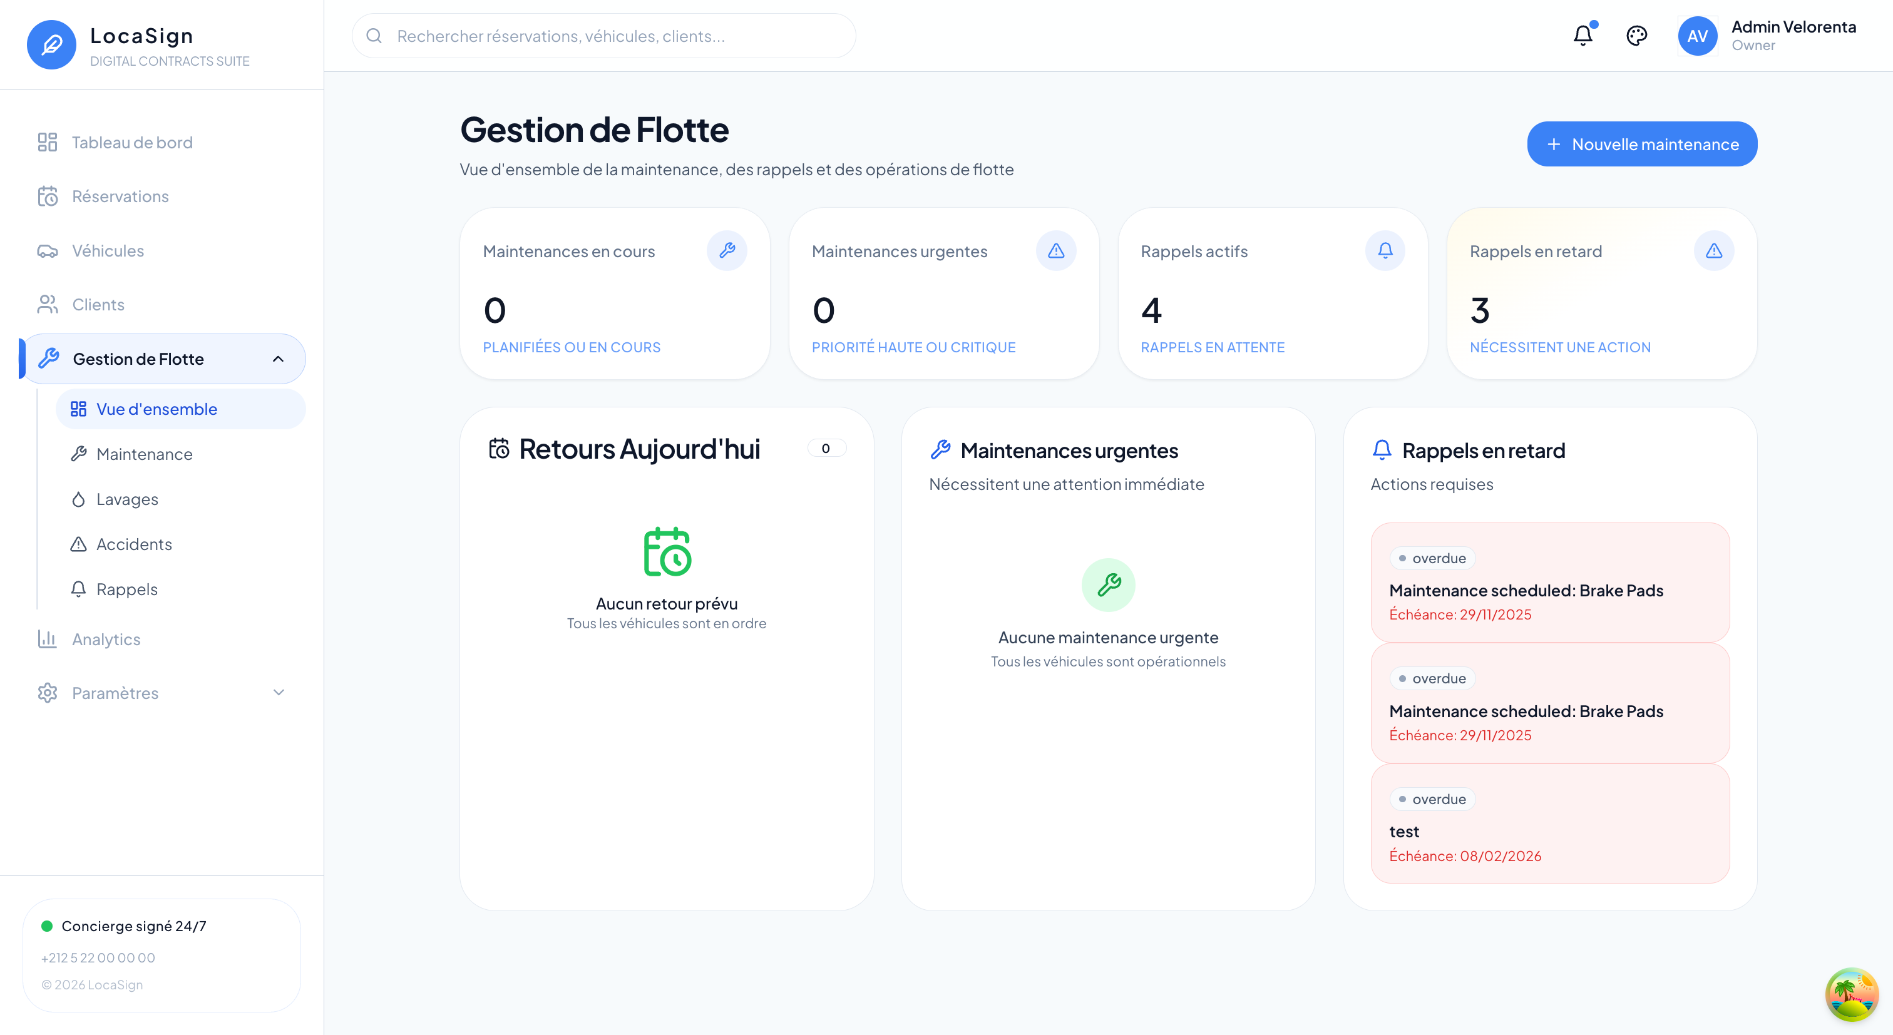Image resolution: width=1893 pixels, height=1035 pixels.
Task: Click the notifications bell in top bar
Action: [x=1582, y=35]
